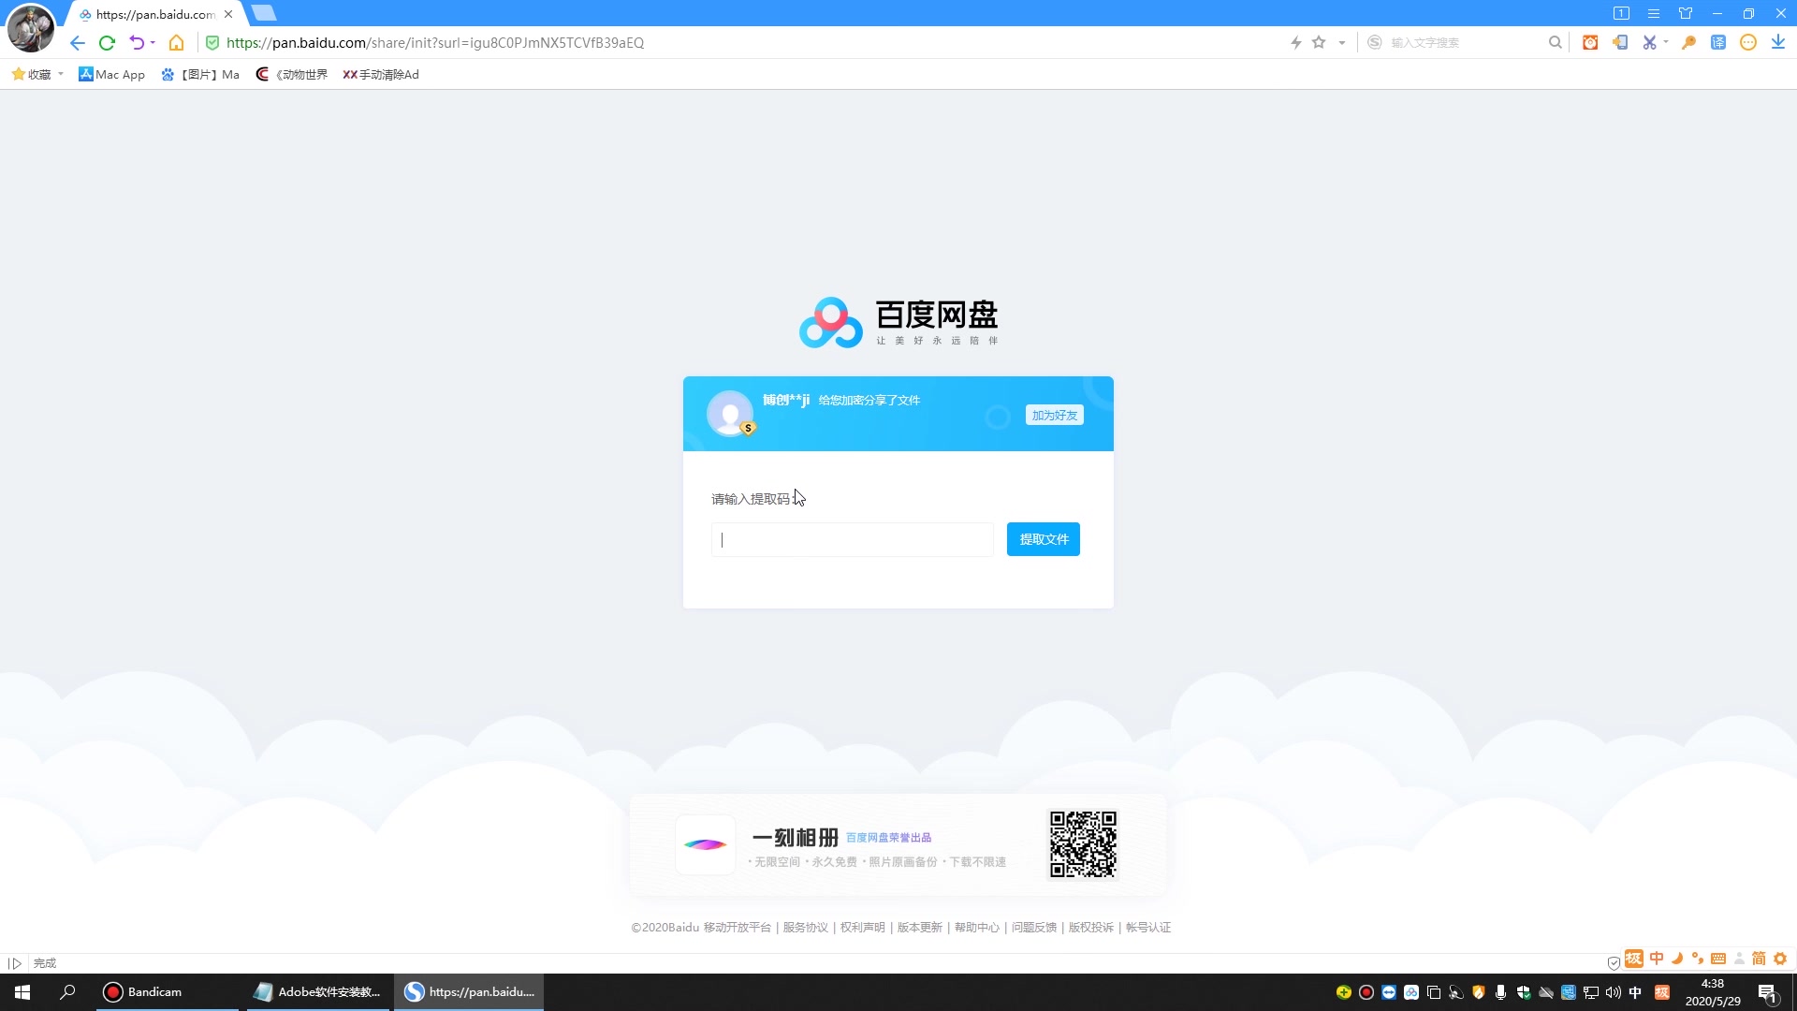Expand the 收藏 dropdown arrow
The width and height of the screenshot is (1797, 1011).
click(x=61, y=74)
